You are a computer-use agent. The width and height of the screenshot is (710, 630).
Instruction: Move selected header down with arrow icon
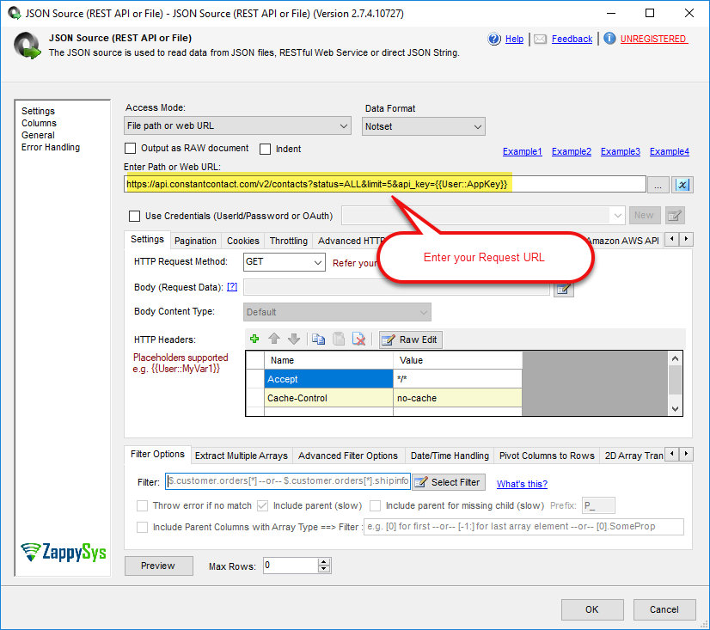294,339
